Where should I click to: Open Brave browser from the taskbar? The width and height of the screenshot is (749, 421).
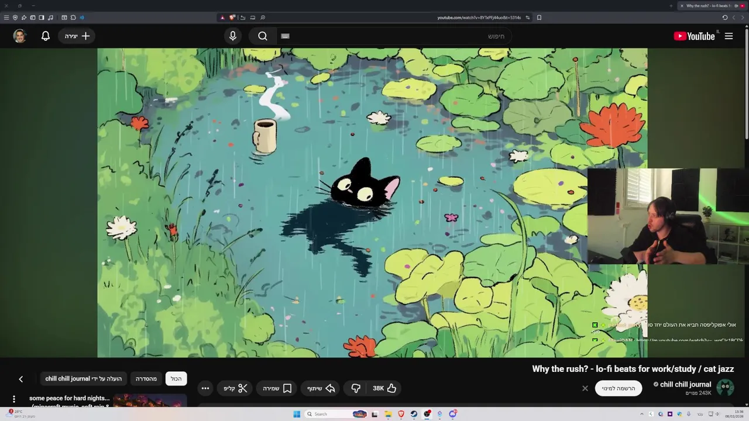click(x=401, y=414)
